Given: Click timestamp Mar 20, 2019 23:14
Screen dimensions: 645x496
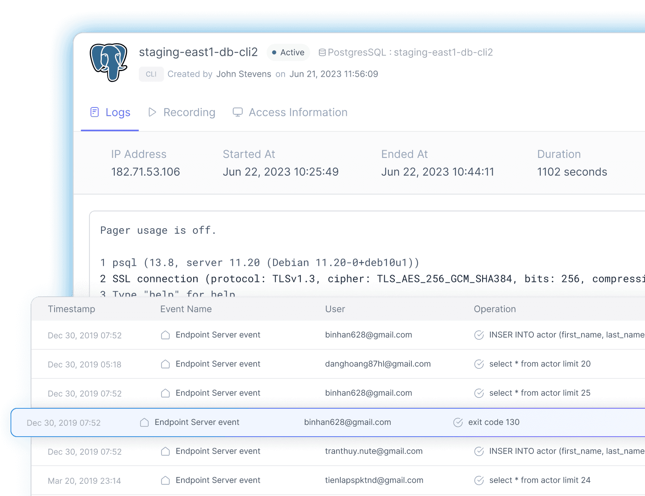Looking at the screenshot, I should pos(84,481).
